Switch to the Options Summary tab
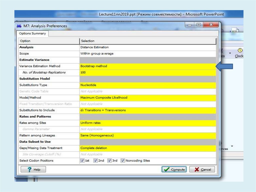 pyautogui.click(x=32, y=34)
